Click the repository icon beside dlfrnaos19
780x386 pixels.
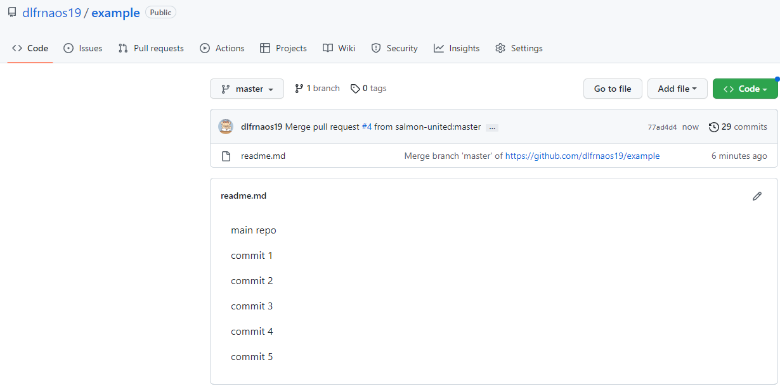point(12,13)
